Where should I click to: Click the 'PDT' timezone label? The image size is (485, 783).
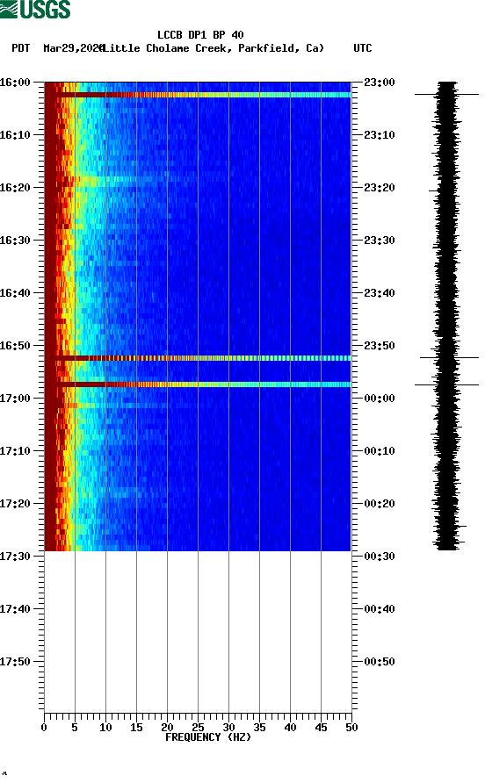(x=21, y=48)
